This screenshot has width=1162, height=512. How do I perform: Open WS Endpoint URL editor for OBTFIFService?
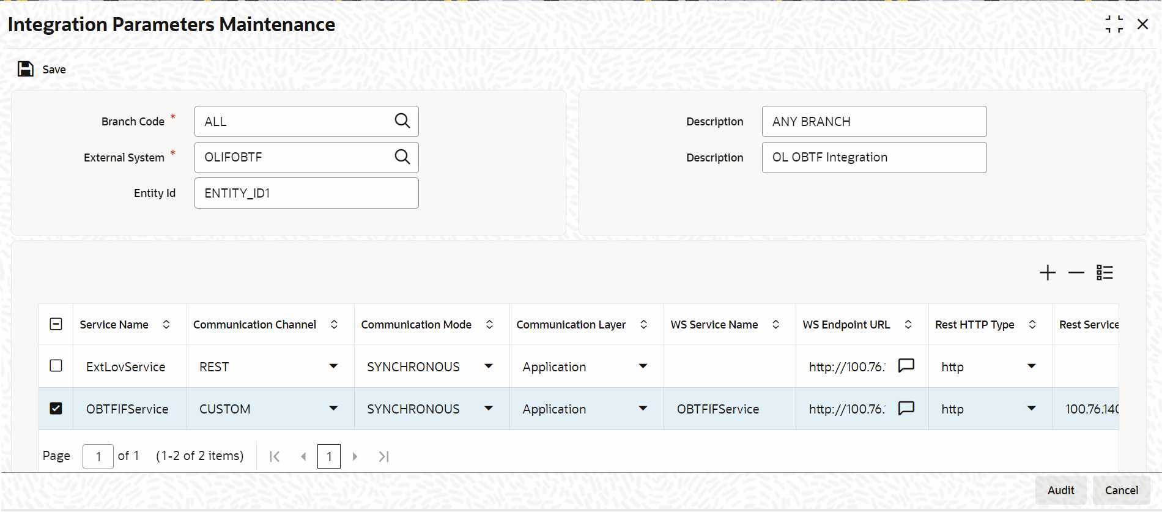click(906, 408)
